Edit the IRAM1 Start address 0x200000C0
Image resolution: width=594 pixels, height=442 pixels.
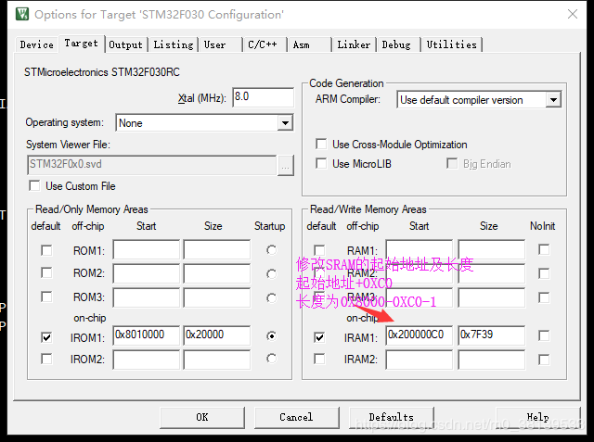420,335
